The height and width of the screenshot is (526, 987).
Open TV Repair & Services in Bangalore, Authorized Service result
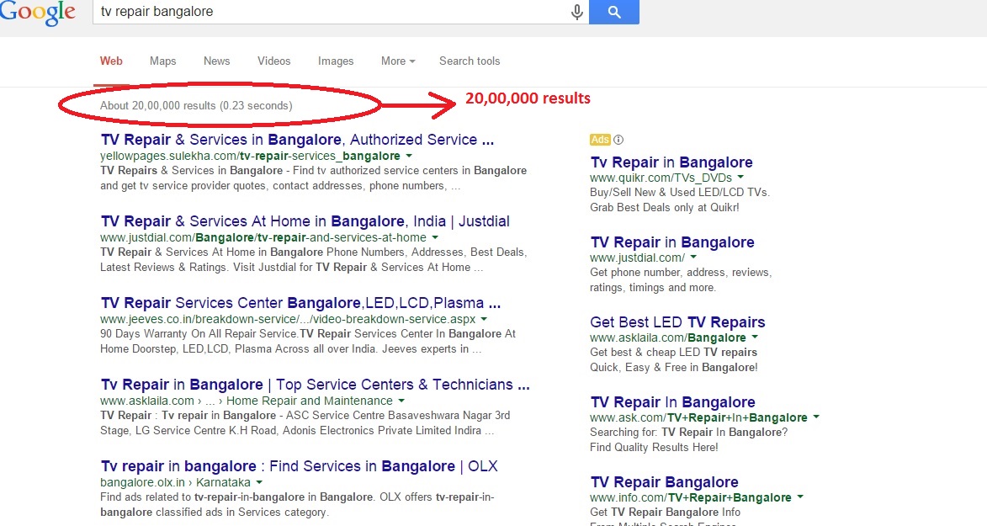297,140
